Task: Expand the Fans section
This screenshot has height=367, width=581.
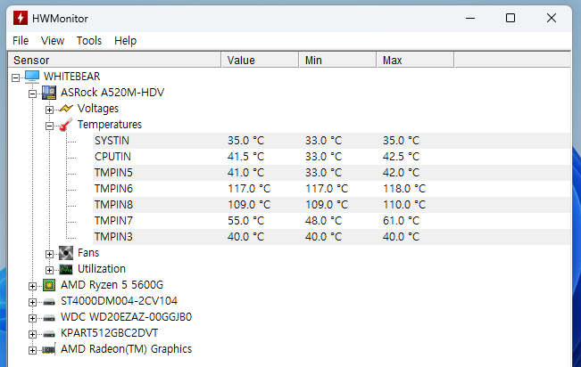Action: 49,254
